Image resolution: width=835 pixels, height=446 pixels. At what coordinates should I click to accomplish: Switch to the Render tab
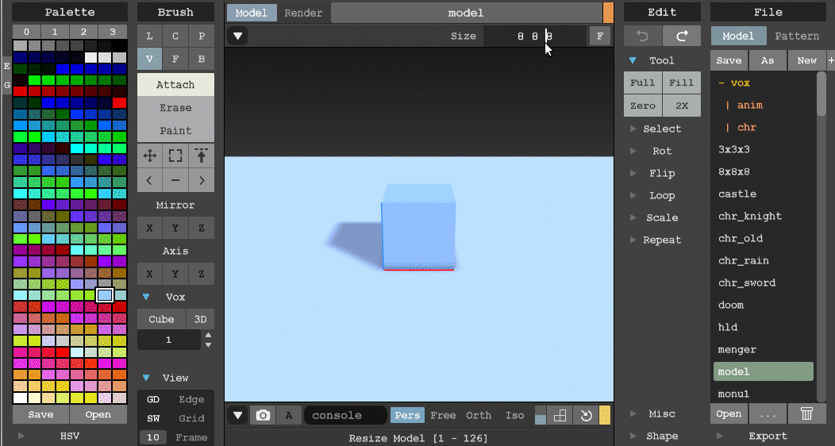pos(303,13)
